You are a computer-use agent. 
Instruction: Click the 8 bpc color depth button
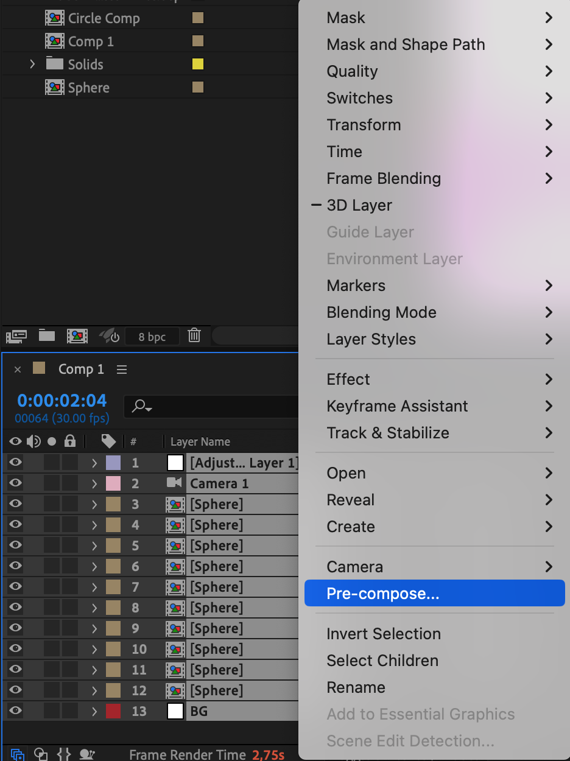click(152, 337)
